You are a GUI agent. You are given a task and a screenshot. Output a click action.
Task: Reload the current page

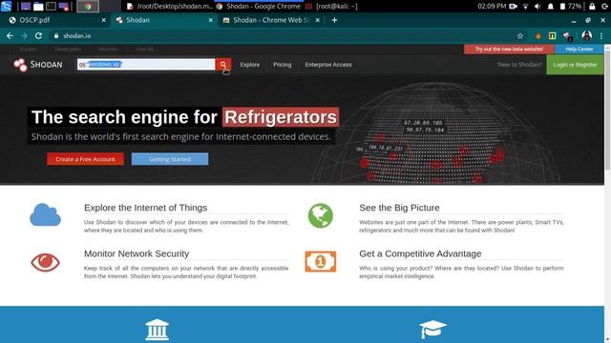[x=38, y=36]
